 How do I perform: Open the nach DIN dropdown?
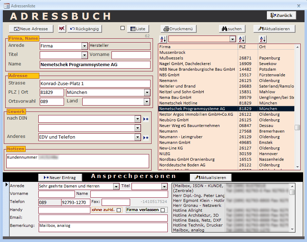137,119
